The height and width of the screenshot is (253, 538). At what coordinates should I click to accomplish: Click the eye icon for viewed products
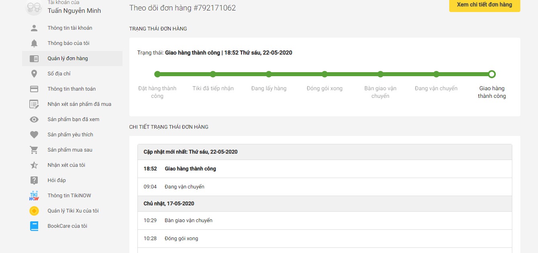(x=34, y=119)
